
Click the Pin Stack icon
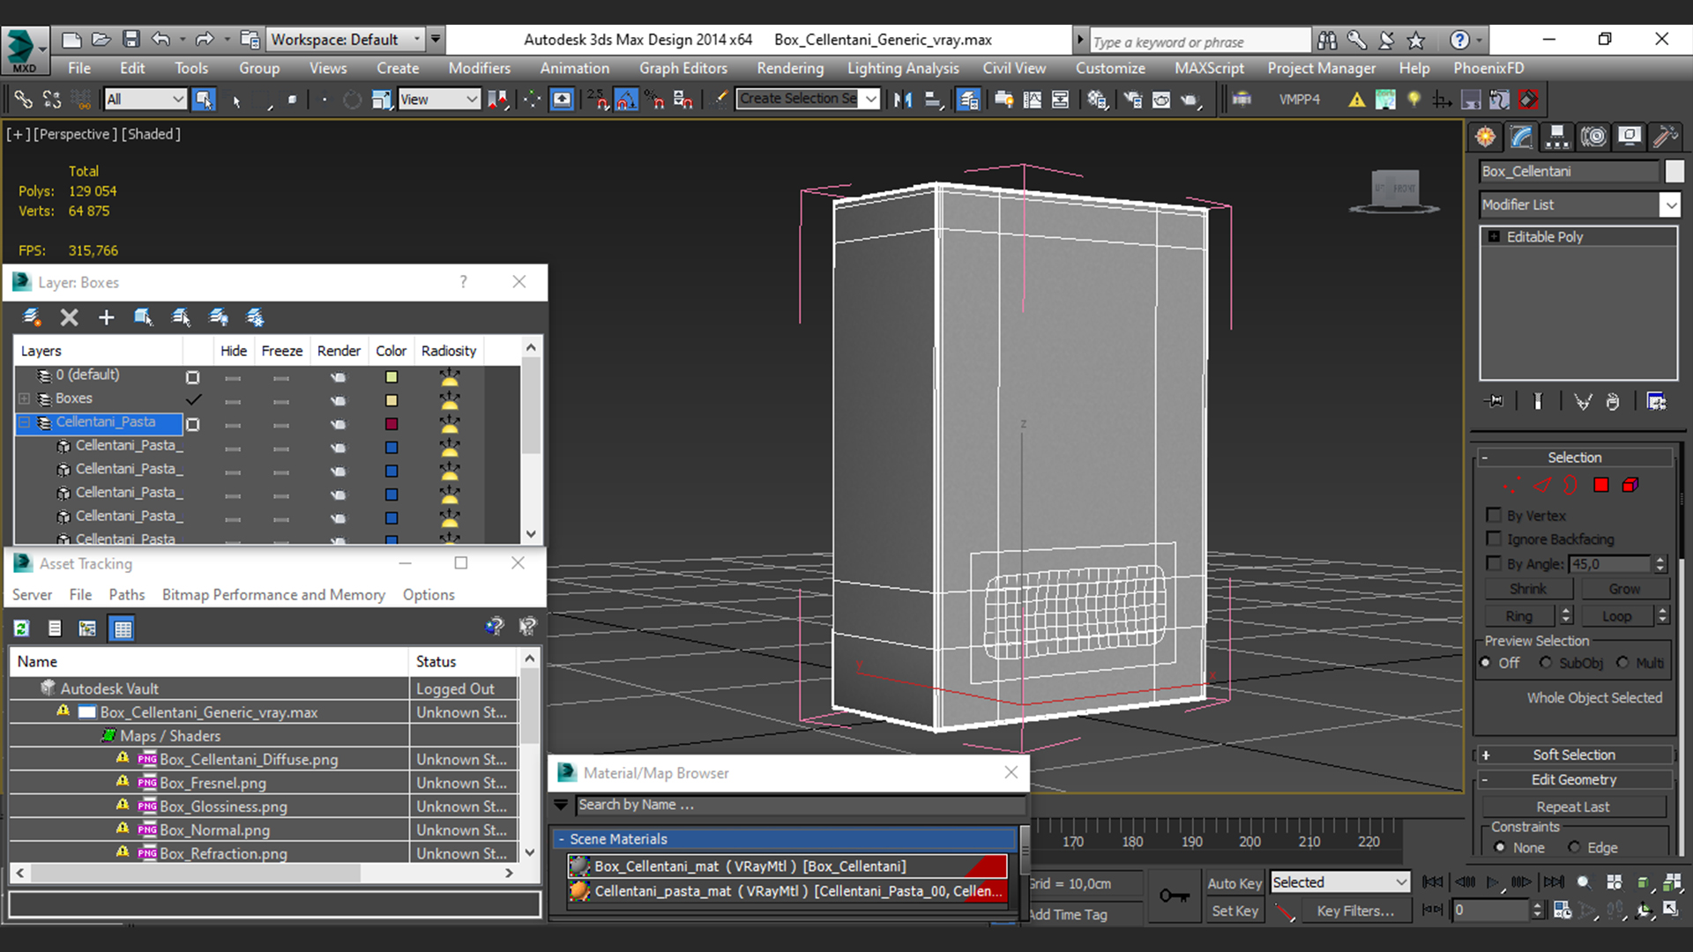click(x=1494, y=401)
